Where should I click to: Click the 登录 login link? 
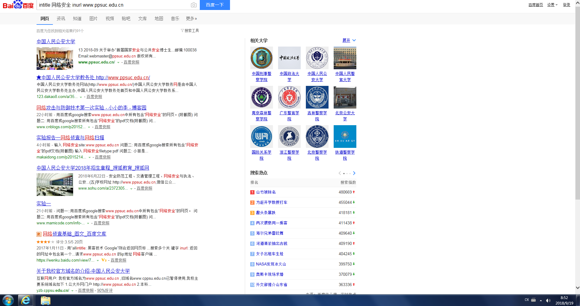pos(566,5)
